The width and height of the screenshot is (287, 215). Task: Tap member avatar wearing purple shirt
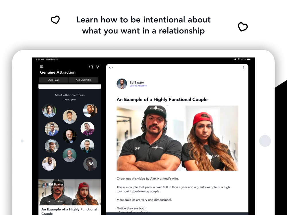coord(88,128)
